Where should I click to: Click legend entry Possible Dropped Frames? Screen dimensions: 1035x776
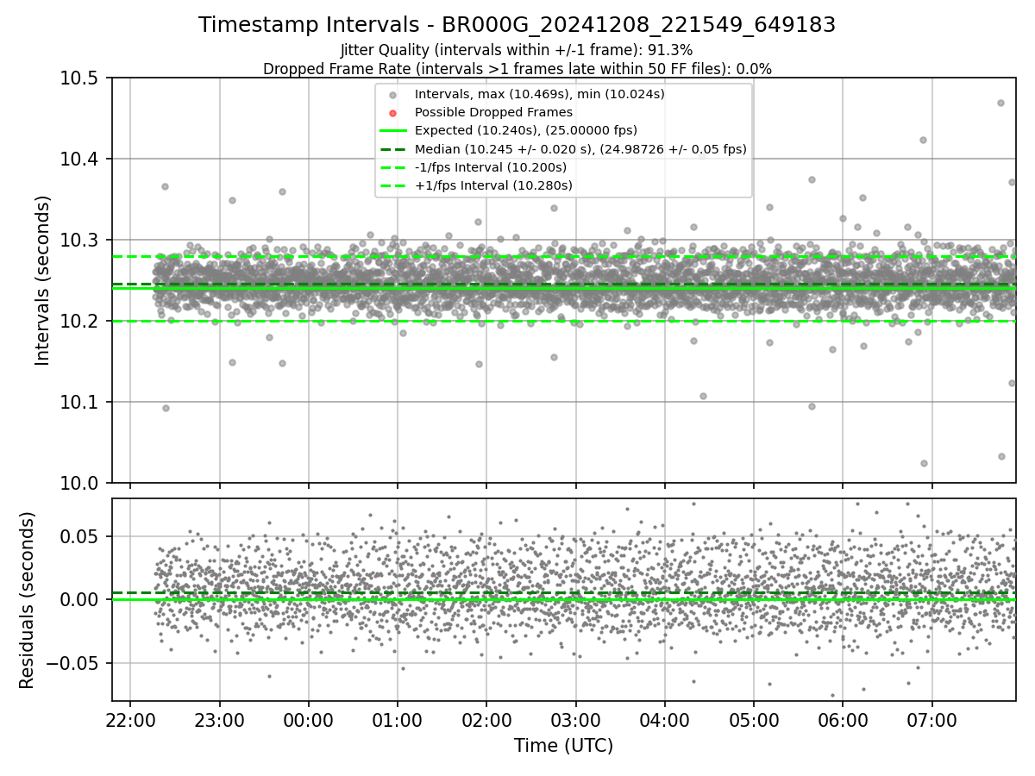[x=493, y=112]
